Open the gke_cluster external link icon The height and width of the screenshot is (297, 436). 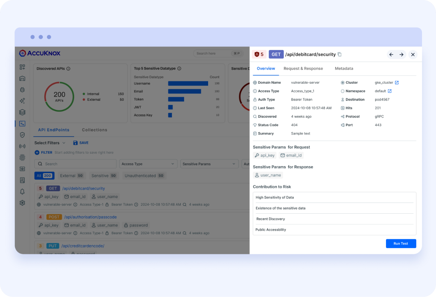[x=396, y=82]
